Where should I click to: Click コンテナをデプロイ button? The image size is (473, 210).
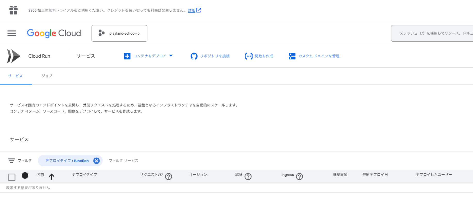[150, 56]
